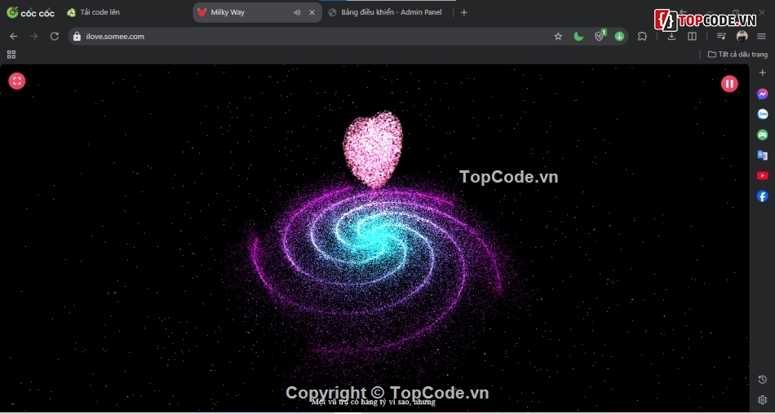Pause the music with the pink button
Screen dimensions: 775x414
click(x=729, y=84)
